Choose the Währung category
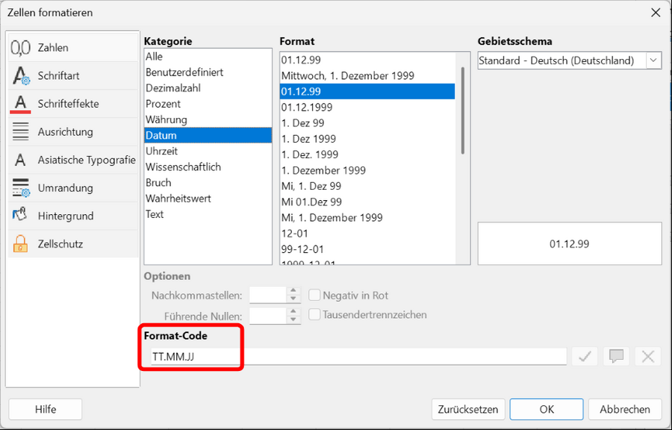Screen dimensions: 672x430 click(208, 119)
